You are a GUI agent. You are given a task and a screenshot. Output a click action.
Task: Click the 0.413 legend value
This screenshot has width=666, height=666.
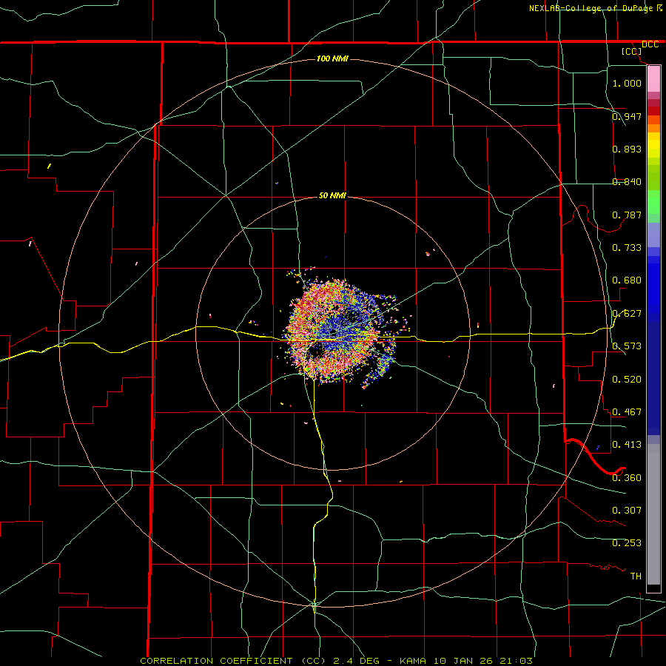pos(627,444)
